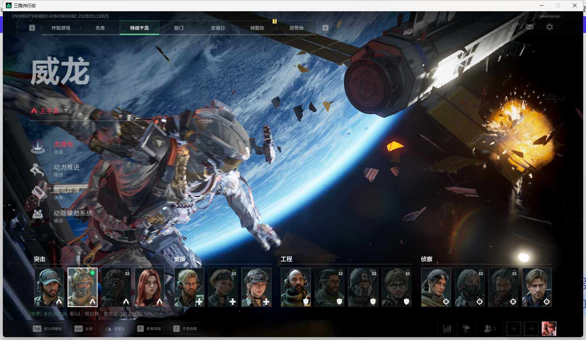
Task: Choose the red-haired woman operator portrait
Action: click(x=149, y=287)
